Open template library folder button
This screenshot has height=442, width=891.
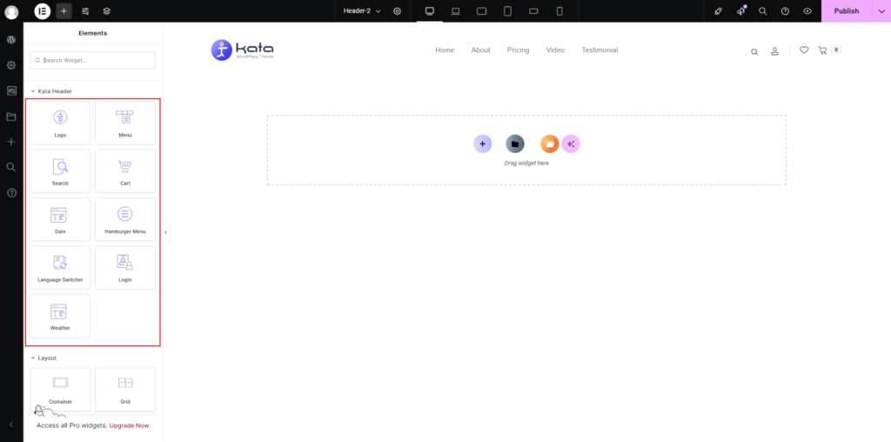pos(515,144)
